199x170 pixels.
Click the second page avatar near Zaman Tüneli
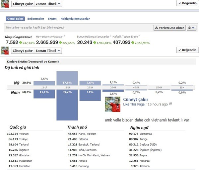5,51
